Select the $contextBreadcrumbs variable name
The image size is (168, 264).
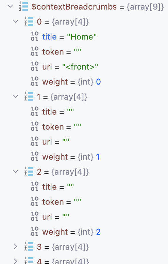pyautogui.click(x=74, y=7)
